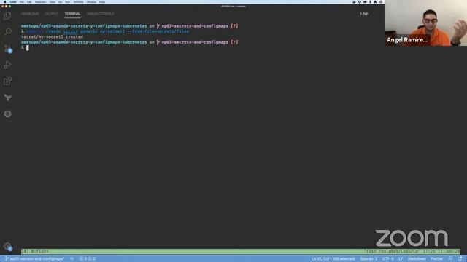Image resolution: width=467 pixels, height=262 pixels.
Task: Switch to the DEBUG CONSOLE tab
Action: coord(101,14)
